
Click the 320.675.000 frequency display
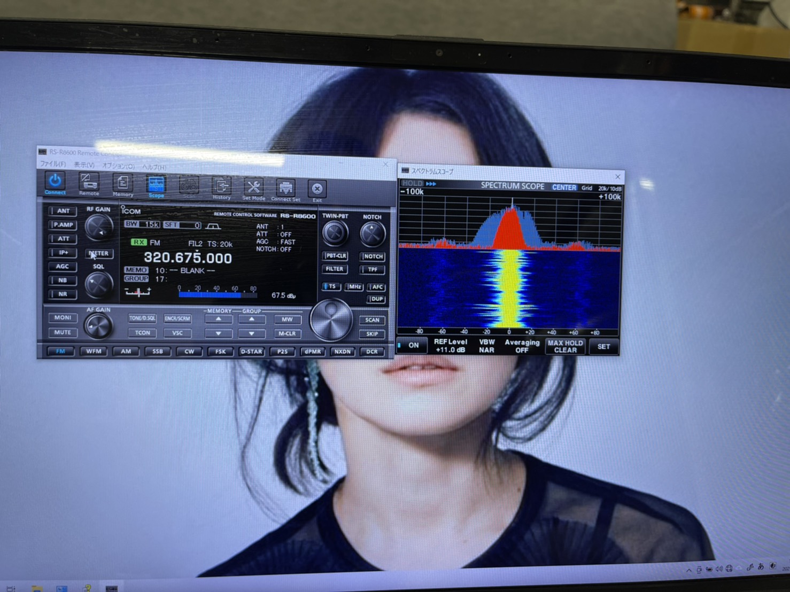pyautogui.click(x=188, y=258)
